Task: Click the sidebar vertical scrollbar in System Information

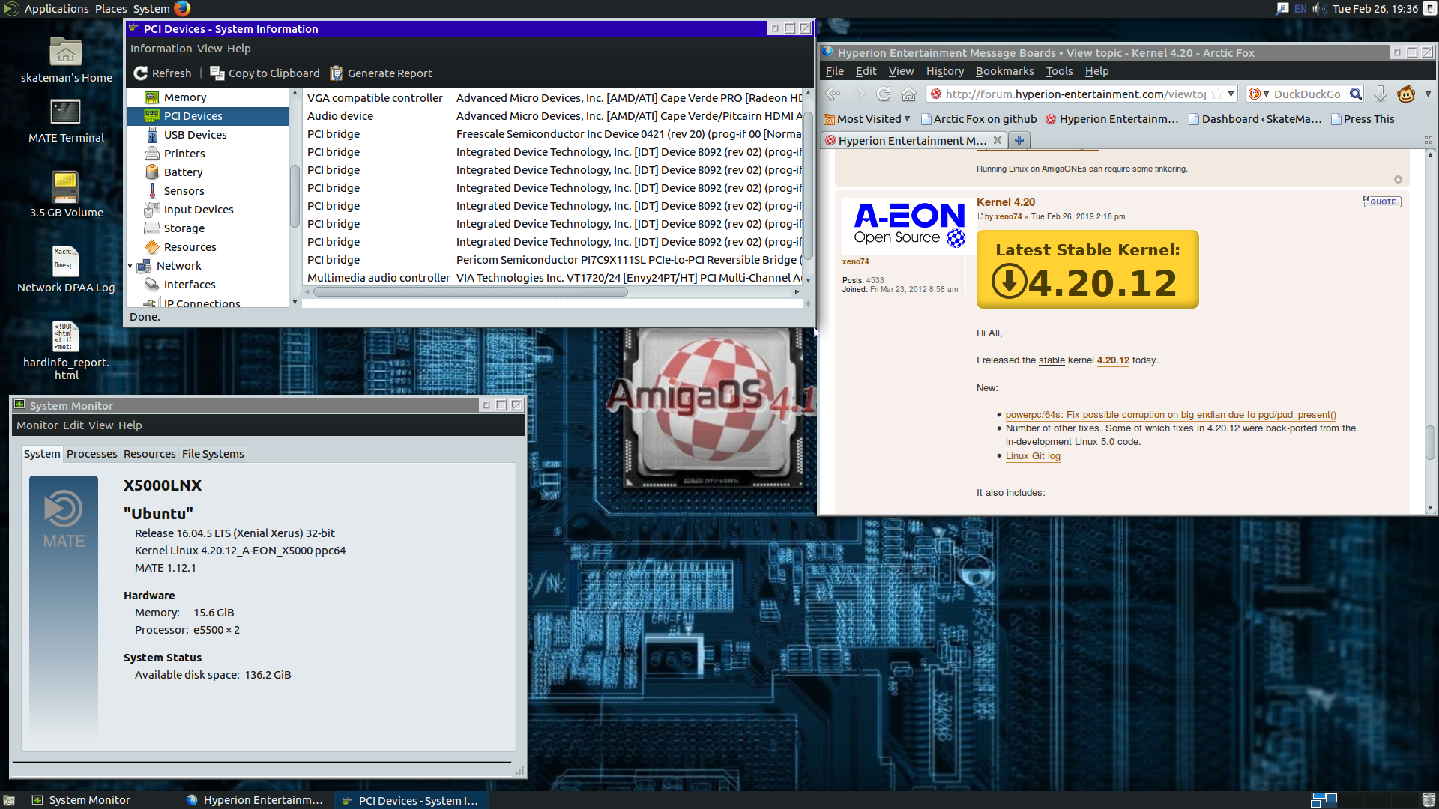Action: tap(295, 196)
